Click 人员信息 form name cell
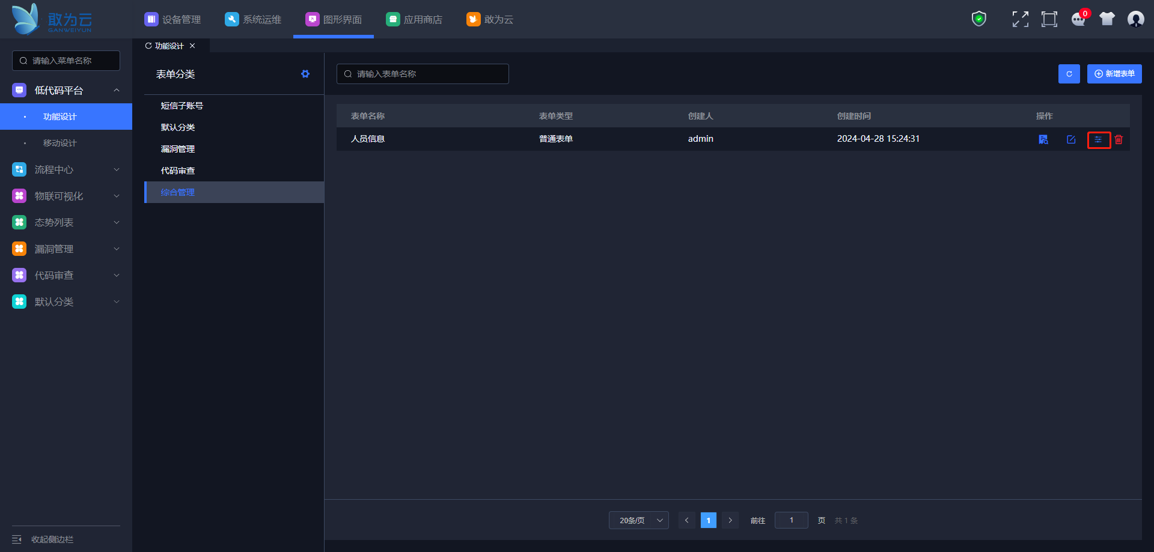The height and width of the screenshot is (552, 1154). (368, 139)
